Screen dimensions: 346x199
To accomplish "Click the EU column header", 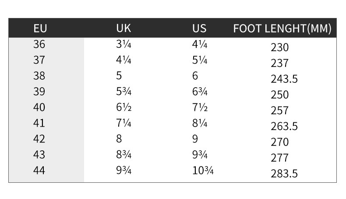I will coord(40,29).
